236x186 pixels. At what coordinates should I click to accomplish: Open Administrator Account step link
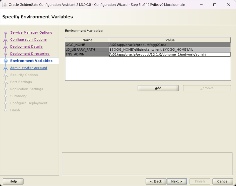click(29, 68)
